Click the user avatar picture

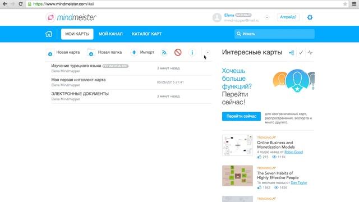click(217, 17)
